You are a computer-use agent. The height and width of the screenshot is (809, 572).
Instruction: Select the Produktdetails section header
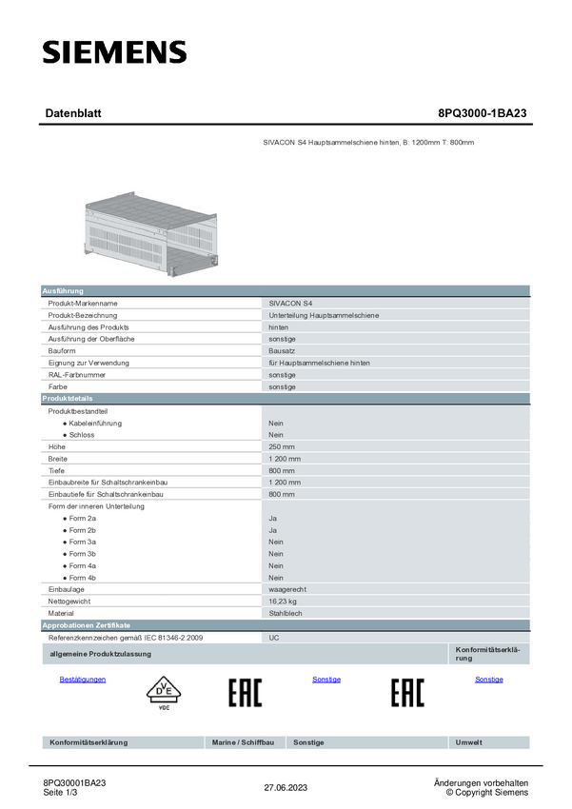[286, 398]
